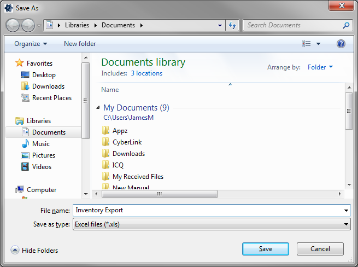Image resolution: width=358 pixels, height=267 pixels.
Task: Open the 3 locations link
Action: [146, 73]
